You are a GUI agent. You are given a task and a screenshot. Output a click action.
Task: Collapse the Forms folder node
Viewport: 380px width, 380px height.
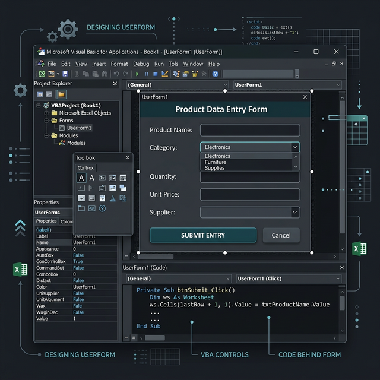tap(46, 121)
